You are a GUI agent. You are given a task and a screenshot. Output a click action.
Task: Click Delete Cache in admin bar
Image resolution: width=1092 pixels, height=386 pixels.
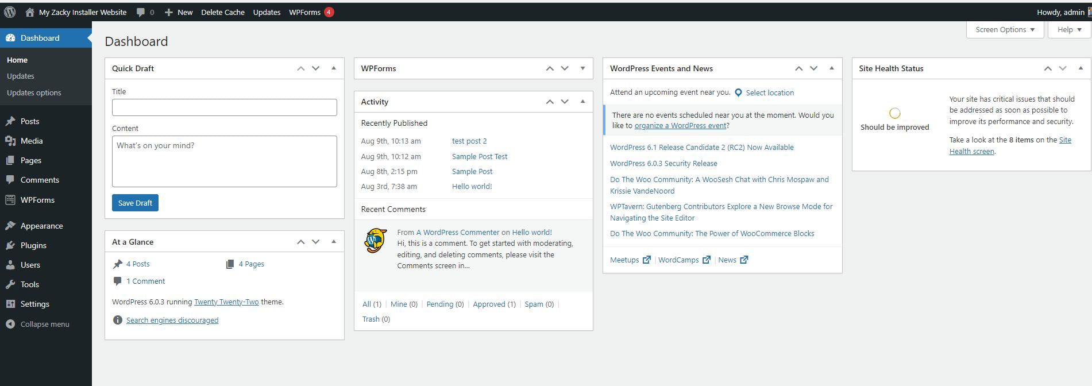222,12
